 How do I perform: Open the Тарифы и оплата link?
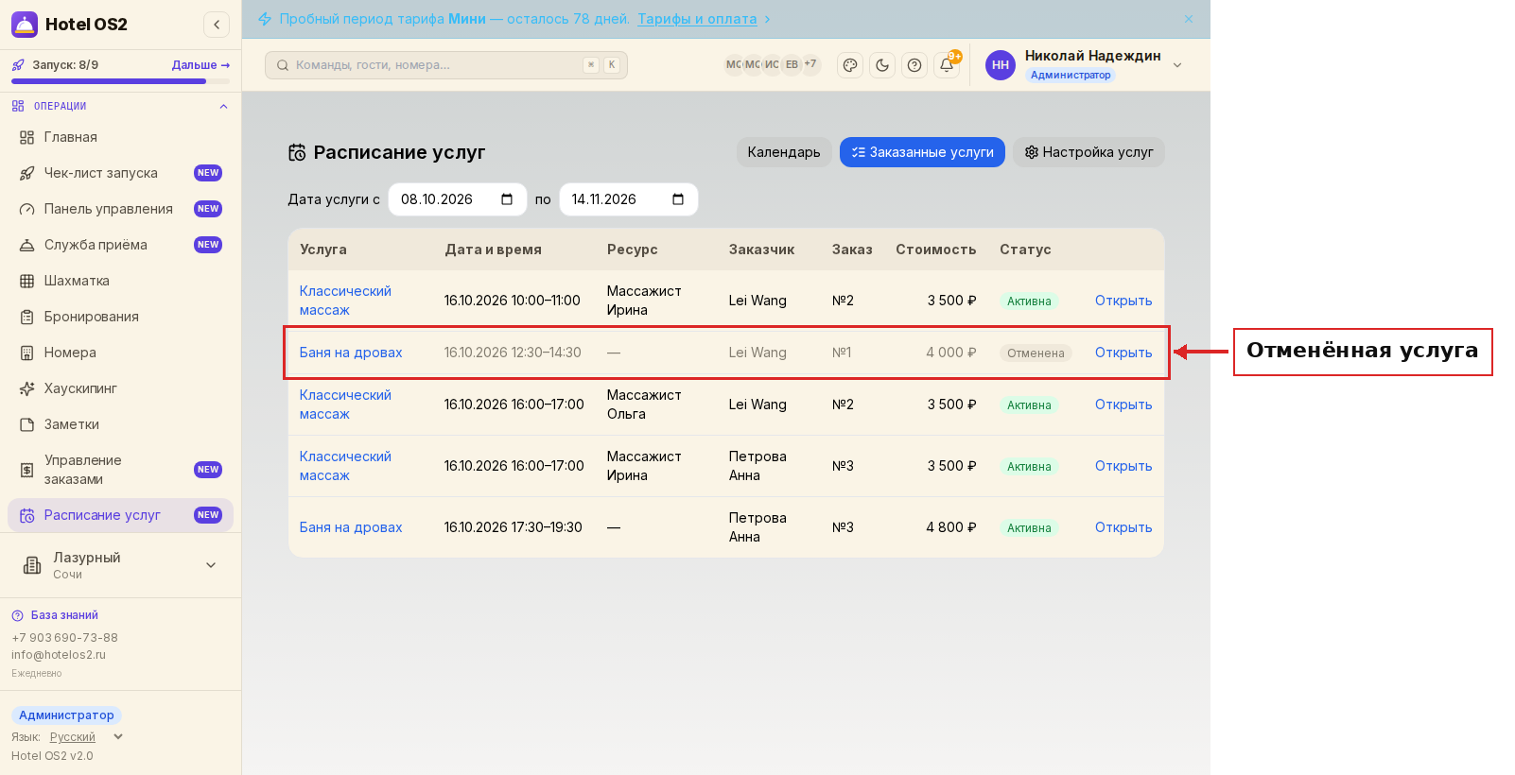697,19
